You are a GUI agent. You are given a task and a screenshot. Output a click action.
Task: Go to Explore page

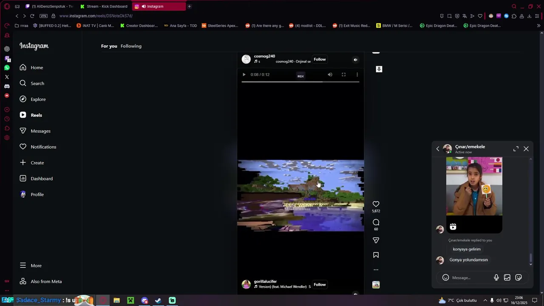[x=32, y=99]
